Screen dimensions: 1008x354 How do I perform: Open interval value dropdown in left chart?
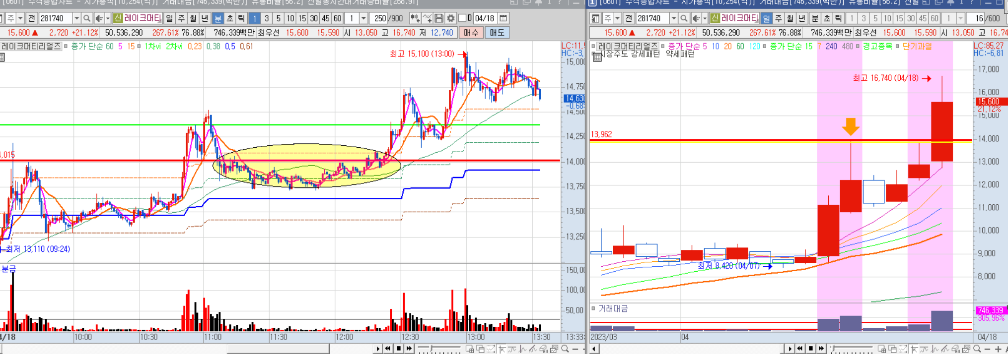[x=363, y=18]
